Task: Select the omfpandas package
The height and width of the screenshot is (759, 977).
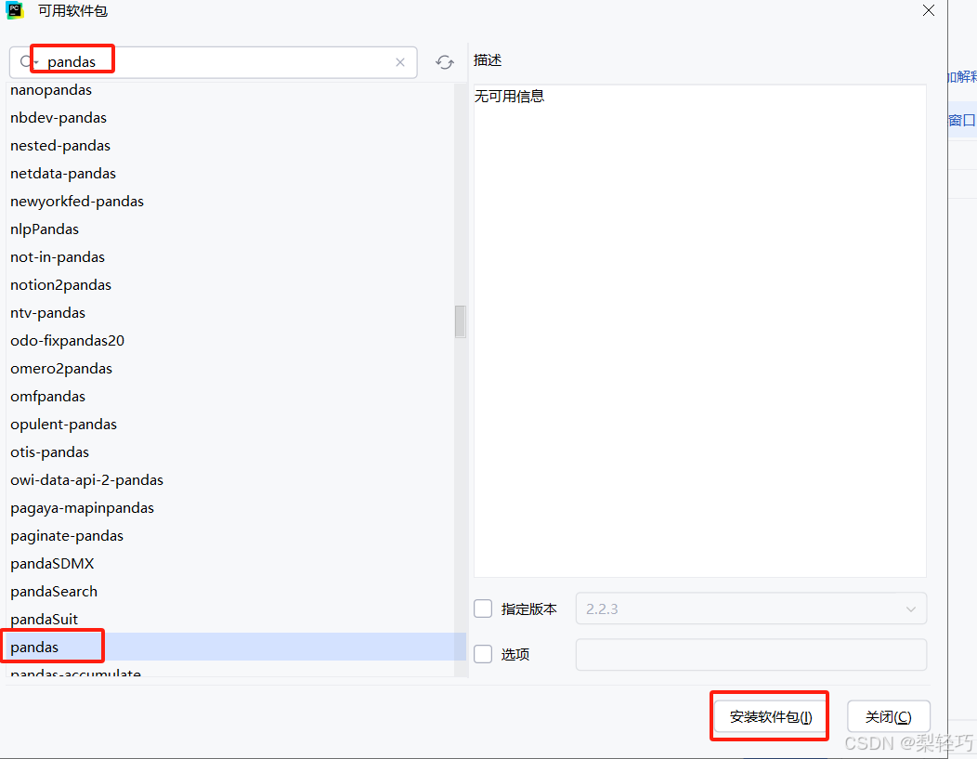Action: [x=230, y=397]
